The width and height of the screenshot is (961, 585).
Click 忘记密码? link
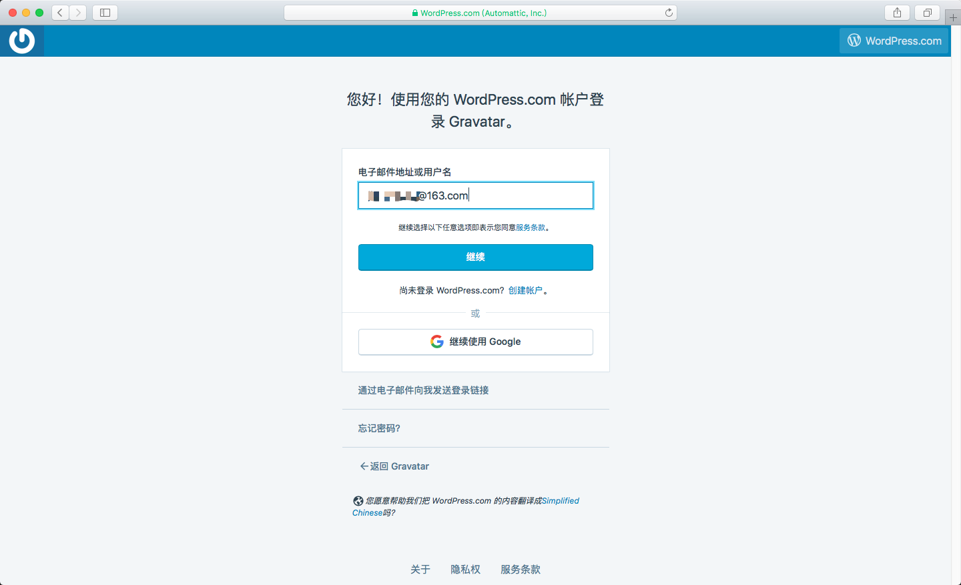pyautogui.click(x=379, y=428)
